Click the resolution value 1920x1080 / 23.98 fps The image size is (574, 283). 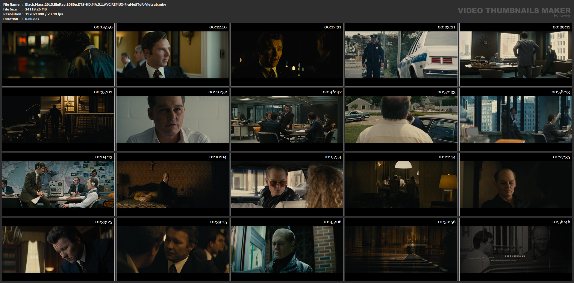(44, 14)
